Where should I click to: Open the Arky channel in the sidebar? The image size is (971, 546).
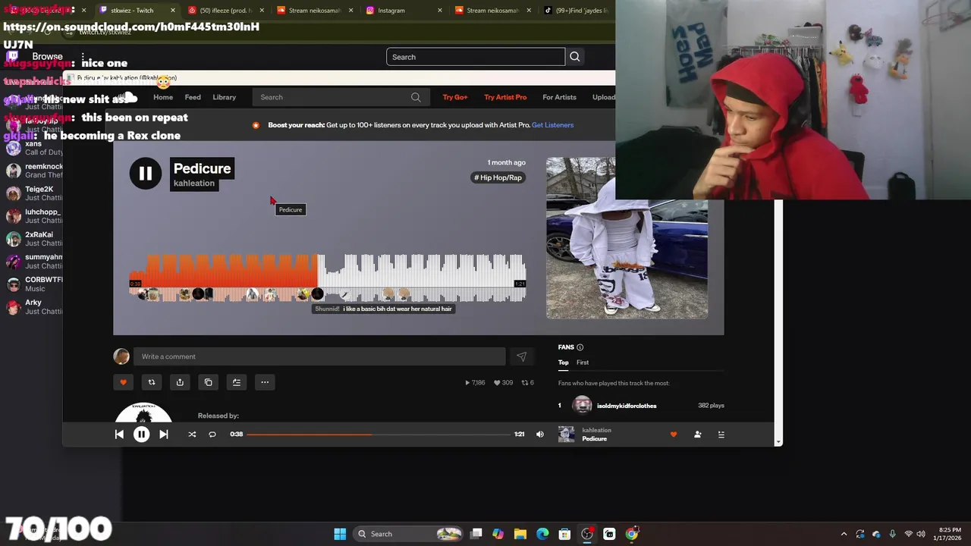click(32, 306)
